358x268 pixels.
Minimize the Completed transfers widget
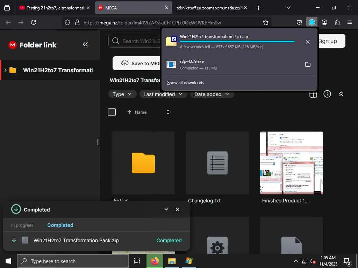[x=166, y=209]
